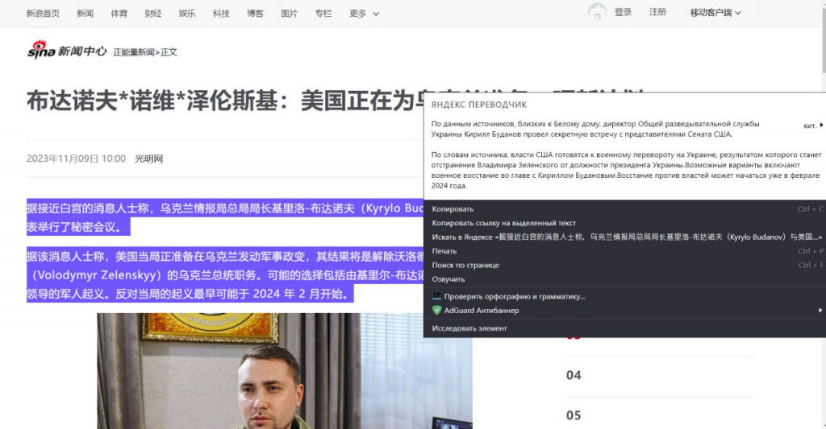Open the 正能量新闻 breadcrumb link
This screenshot has height=429, width=826.
point(134,52)
